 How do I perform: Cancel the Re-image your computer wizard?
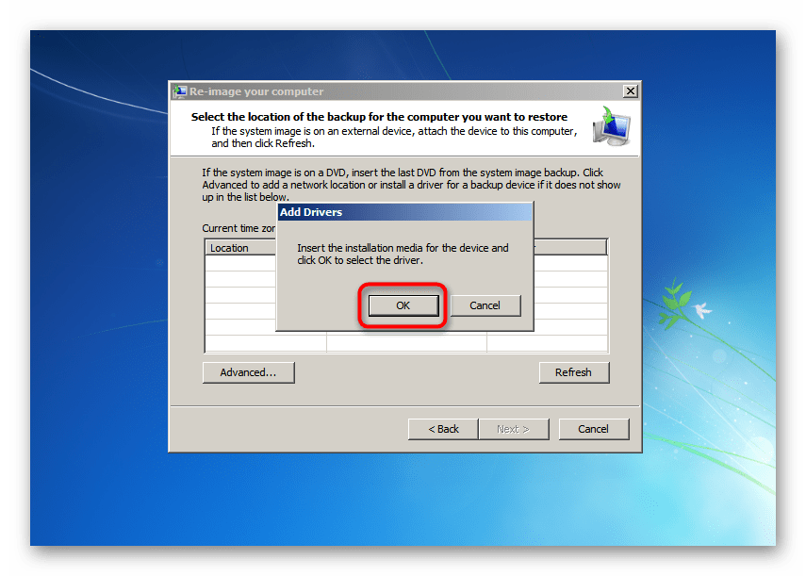(593, 429)
